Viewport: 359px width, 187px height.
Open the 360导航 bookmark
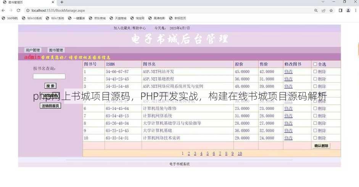click(10, 18)
